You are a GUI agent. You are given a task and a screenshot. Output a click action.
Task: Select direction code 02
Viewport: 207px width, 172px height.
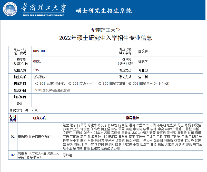point(13,155)
